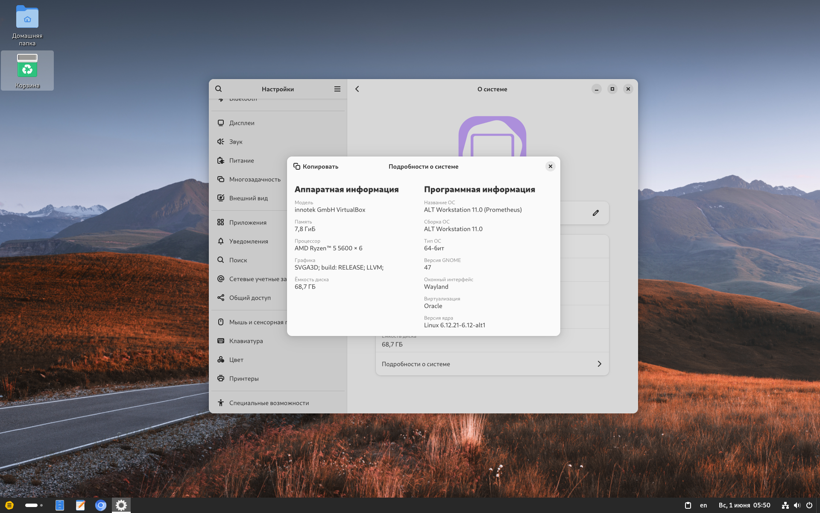This screenshot has width=820, height=513.
Task: Close the system details dialog
Action: coord(550,166)
